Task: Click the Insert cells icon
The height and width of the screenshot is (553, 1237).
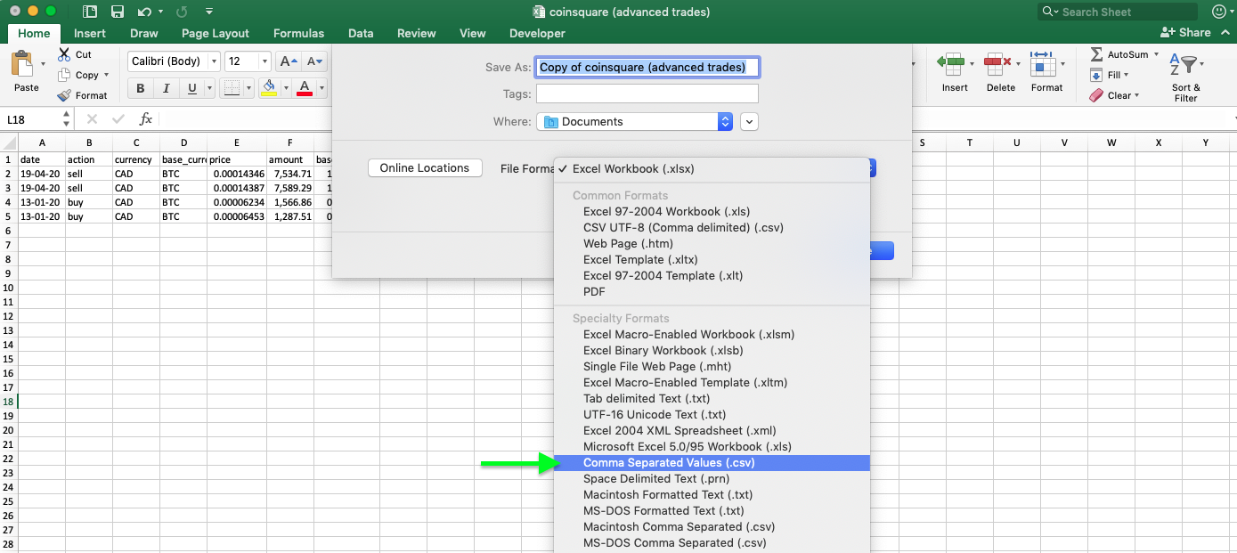Action: tap(952, 64)
